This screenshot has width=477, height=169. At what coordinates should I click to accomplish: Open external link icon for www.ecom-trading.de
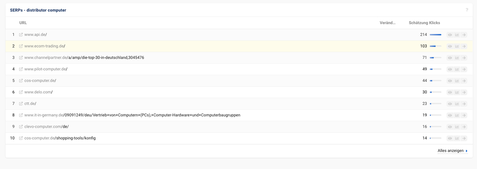click(x=21, y=46)
